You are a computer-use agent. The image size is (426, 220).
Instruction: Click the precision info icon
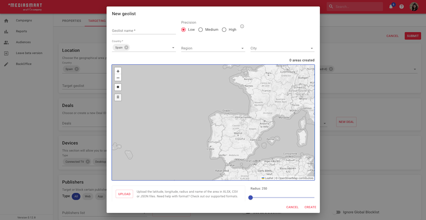pyautogui.click(x=242, y=26)
